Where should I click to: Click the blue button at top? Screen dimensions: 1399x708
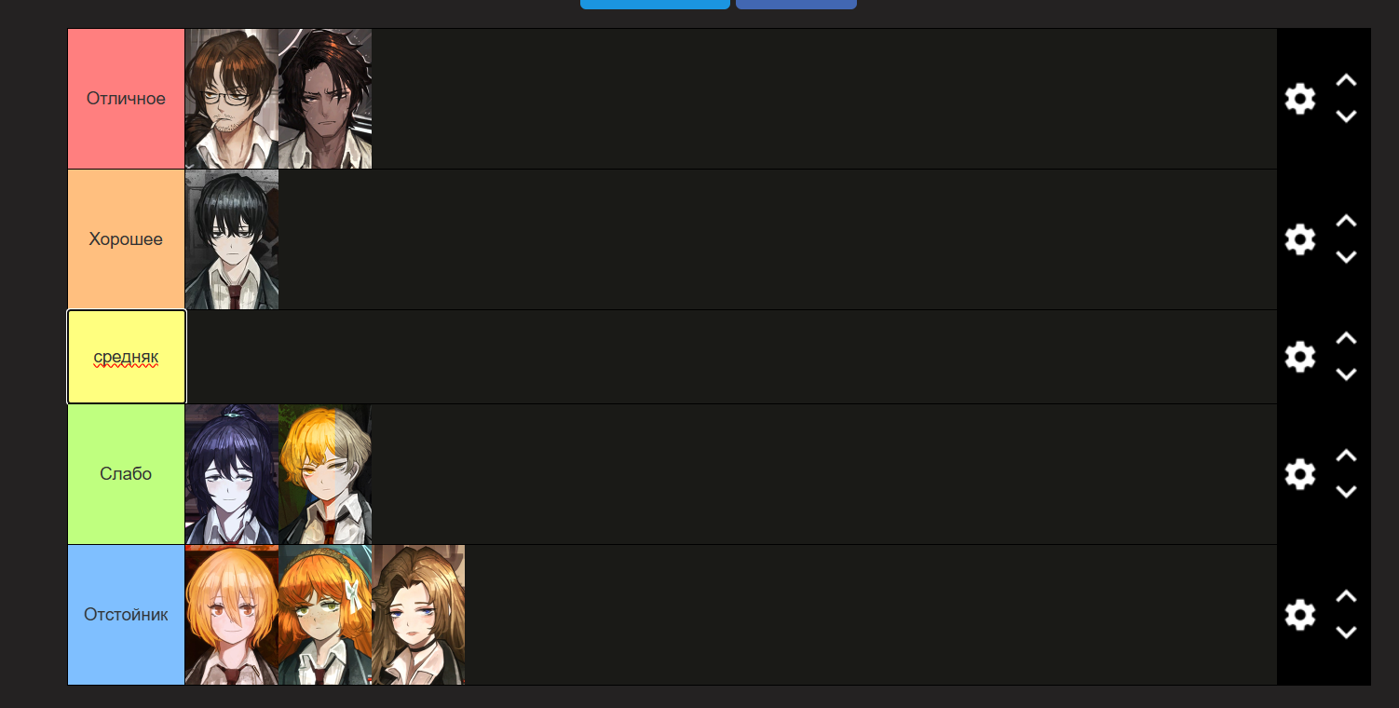tap(655, 4)
